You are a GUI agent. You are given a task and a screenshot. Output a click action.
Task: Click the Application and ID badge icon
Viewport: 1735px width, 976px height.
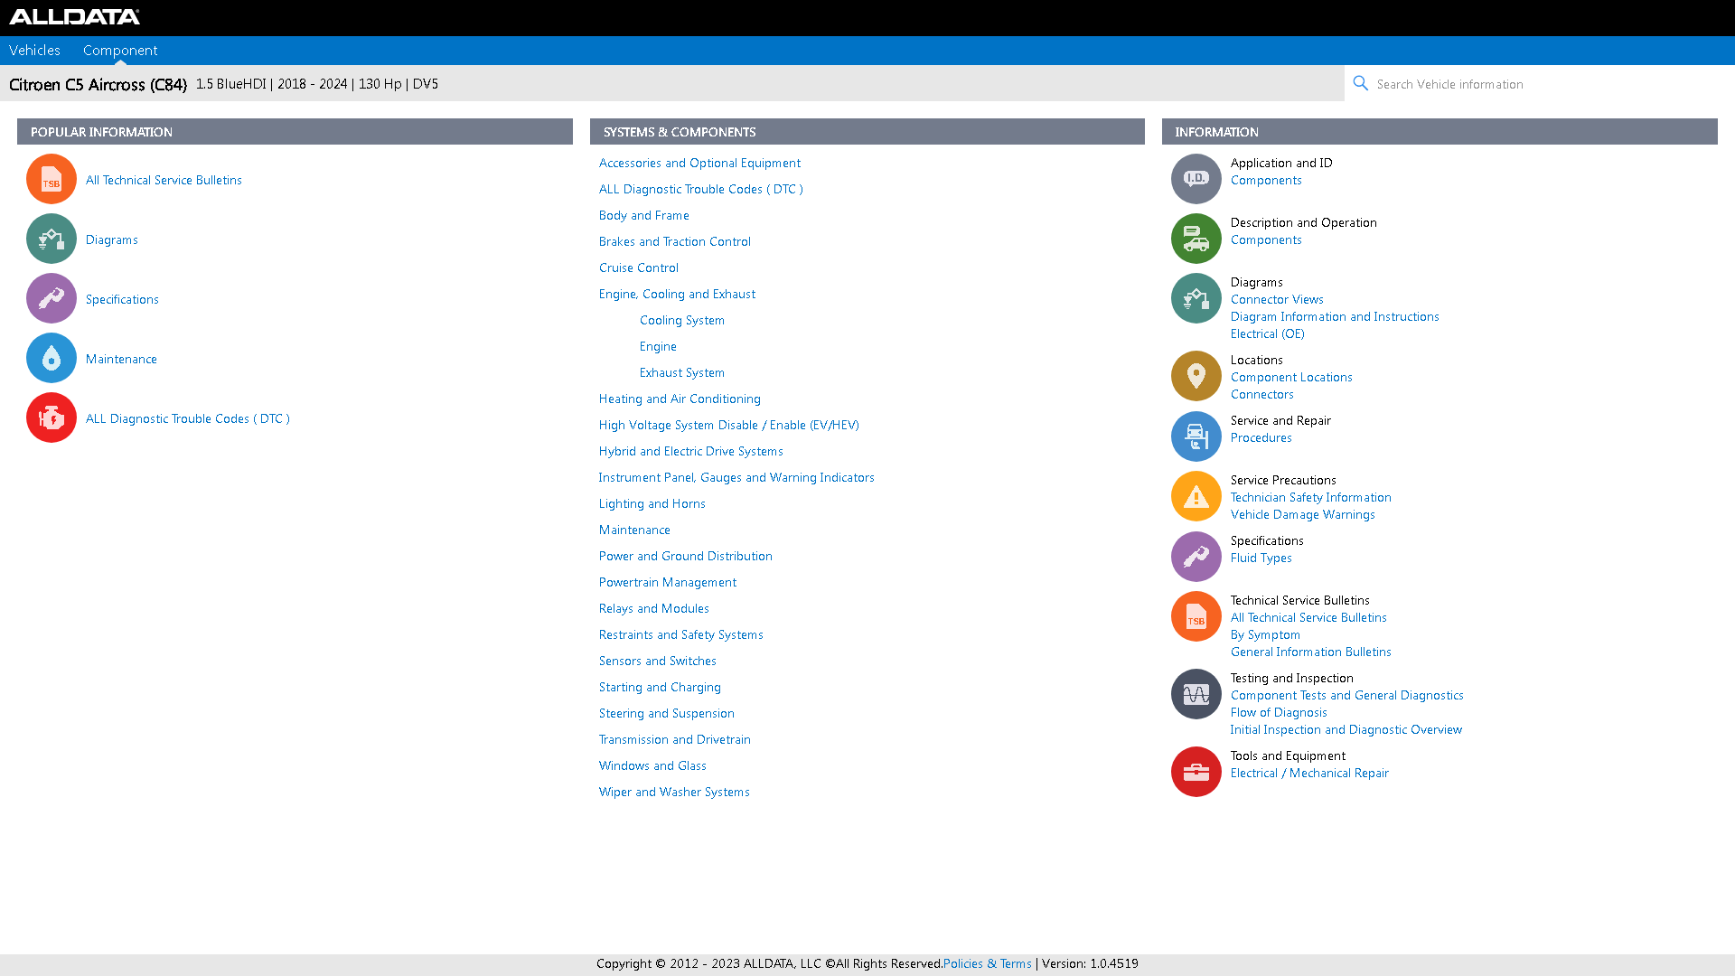click(1195, 179)
